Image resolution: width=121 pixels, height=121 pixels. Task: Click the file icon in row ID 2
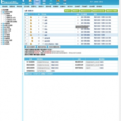click(31, 20)
